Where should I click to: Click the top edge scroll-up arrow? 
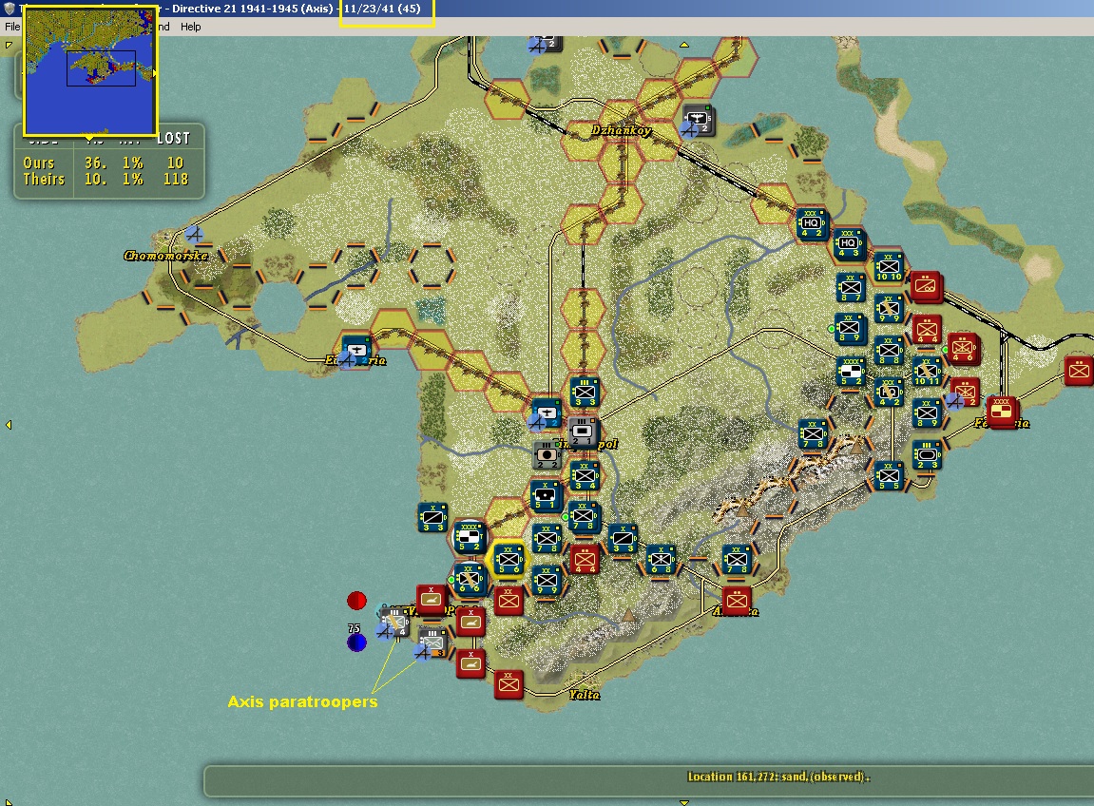pyautogui.click(x=683, y=45)
